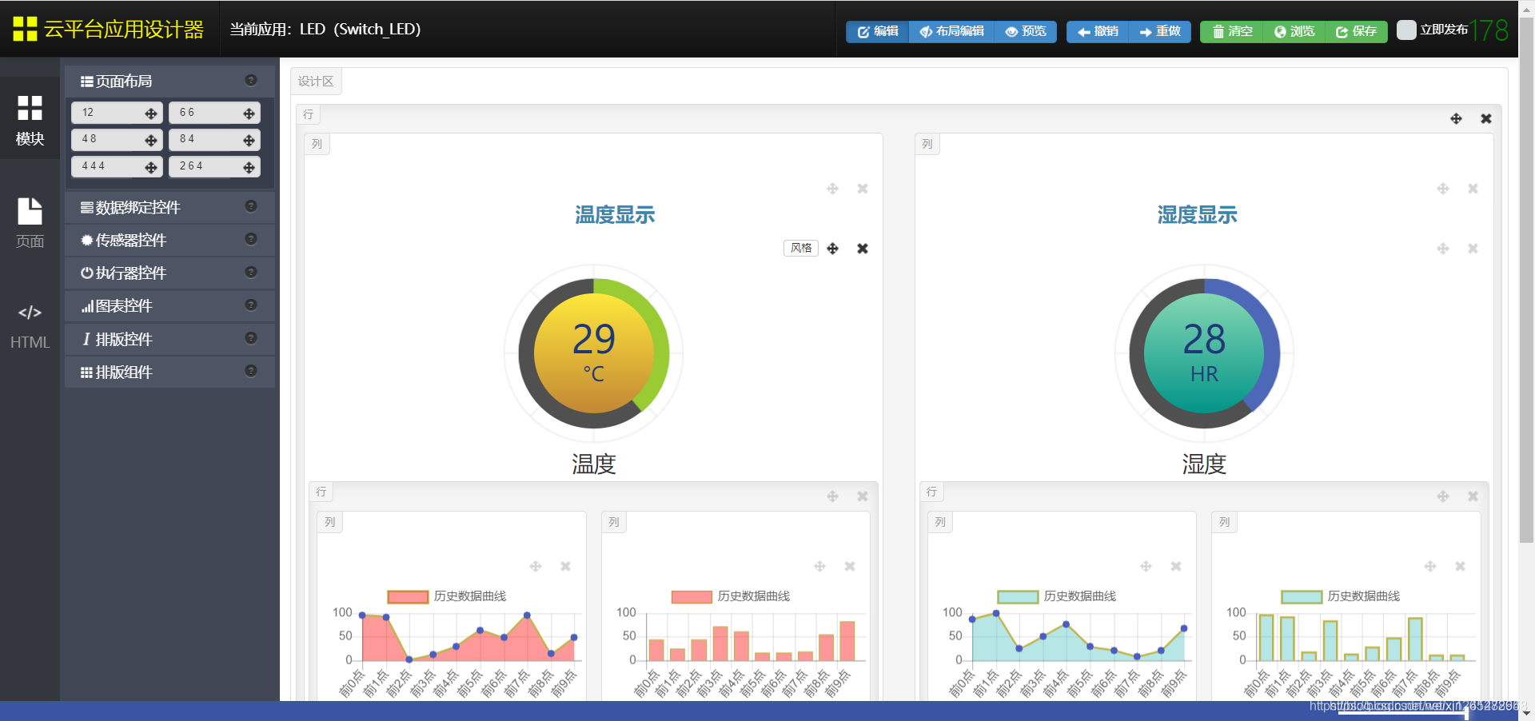Click the 预览 preview button
The height and width of the screenshot is (721, 1535).
pos(1026,31)
